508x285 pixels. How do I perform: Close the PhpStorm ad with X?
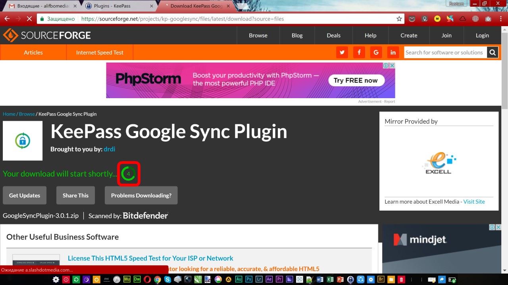point(393,65)
